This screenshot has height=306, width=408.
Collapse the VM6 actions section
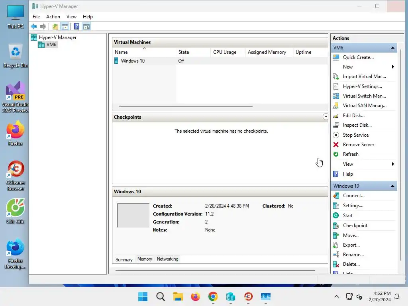click(392, 48)
